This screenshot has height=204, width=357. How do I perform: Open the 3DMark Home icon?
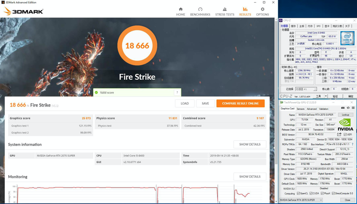(181, 9)
